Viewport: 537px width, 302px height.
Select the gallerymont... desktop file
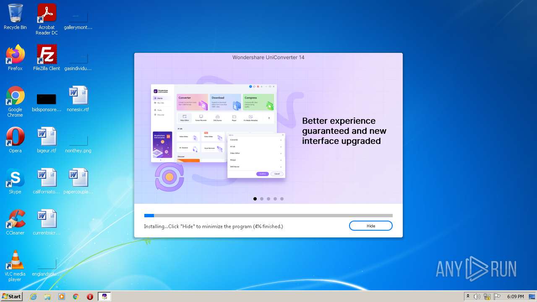tap(78, 19)
